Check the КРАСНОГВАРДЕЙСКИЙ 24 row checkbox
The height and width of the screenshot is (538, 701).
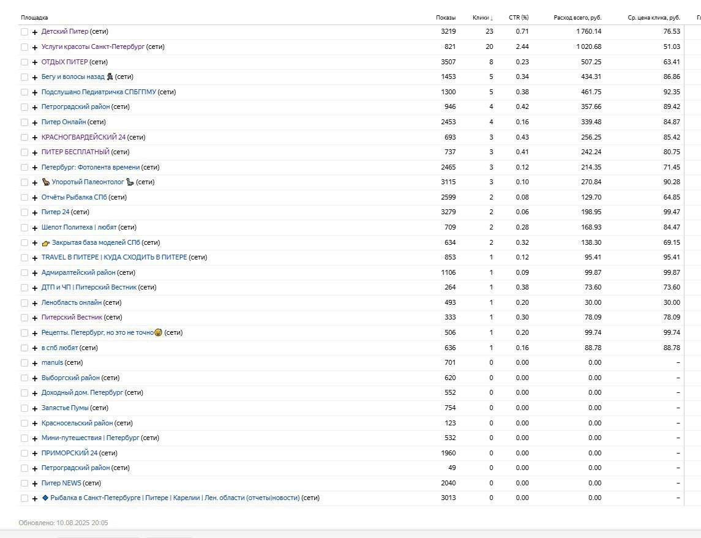pyautogui.click(x=24, y=137)
